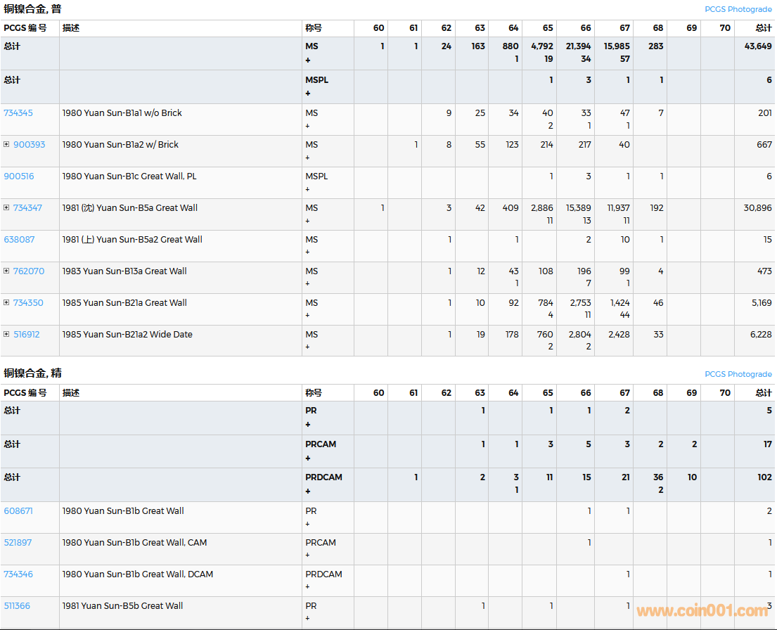The image size is (777, 630).
Task: Expand the 516912 Wide Date row
Action: point(6,334)
